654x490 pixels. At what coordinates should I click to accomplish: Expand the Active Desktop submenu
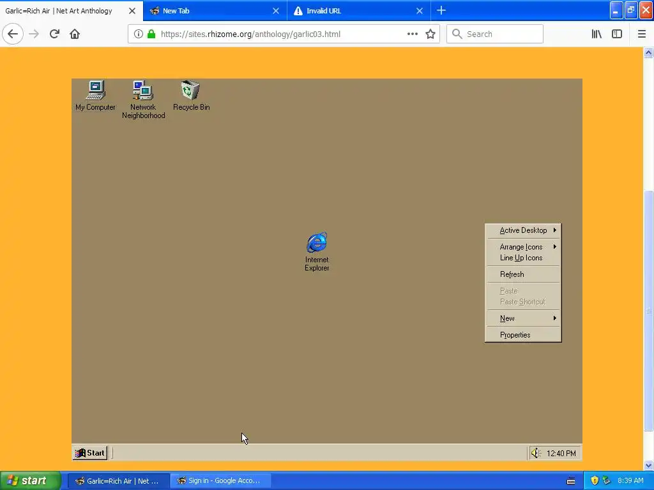(x=524, y=230)
